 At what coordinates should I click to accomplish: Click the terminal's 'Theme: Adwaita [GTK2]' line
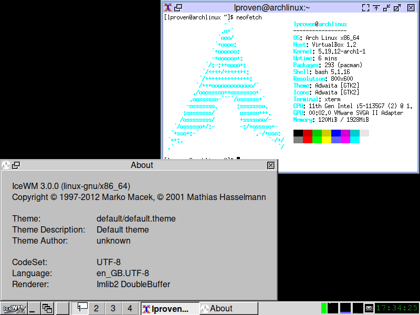[326, 86]
